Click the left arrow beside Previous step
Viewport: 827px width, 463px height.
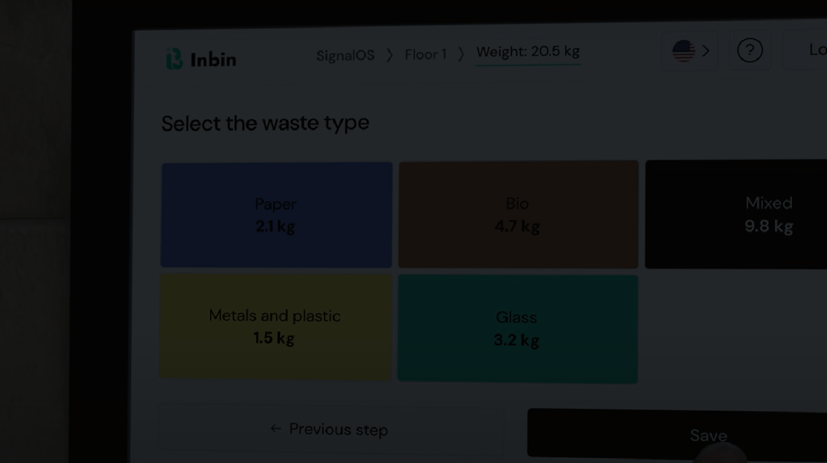(276, 429)
